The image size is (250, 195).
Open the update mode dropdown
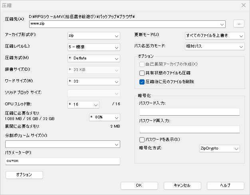coord(214,35)
